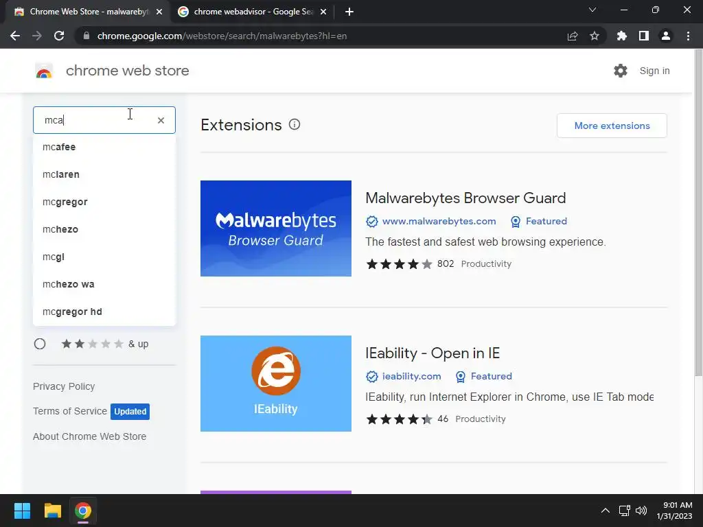
Task: Open the Extensions puzzle icon
Action: point(622,36)
